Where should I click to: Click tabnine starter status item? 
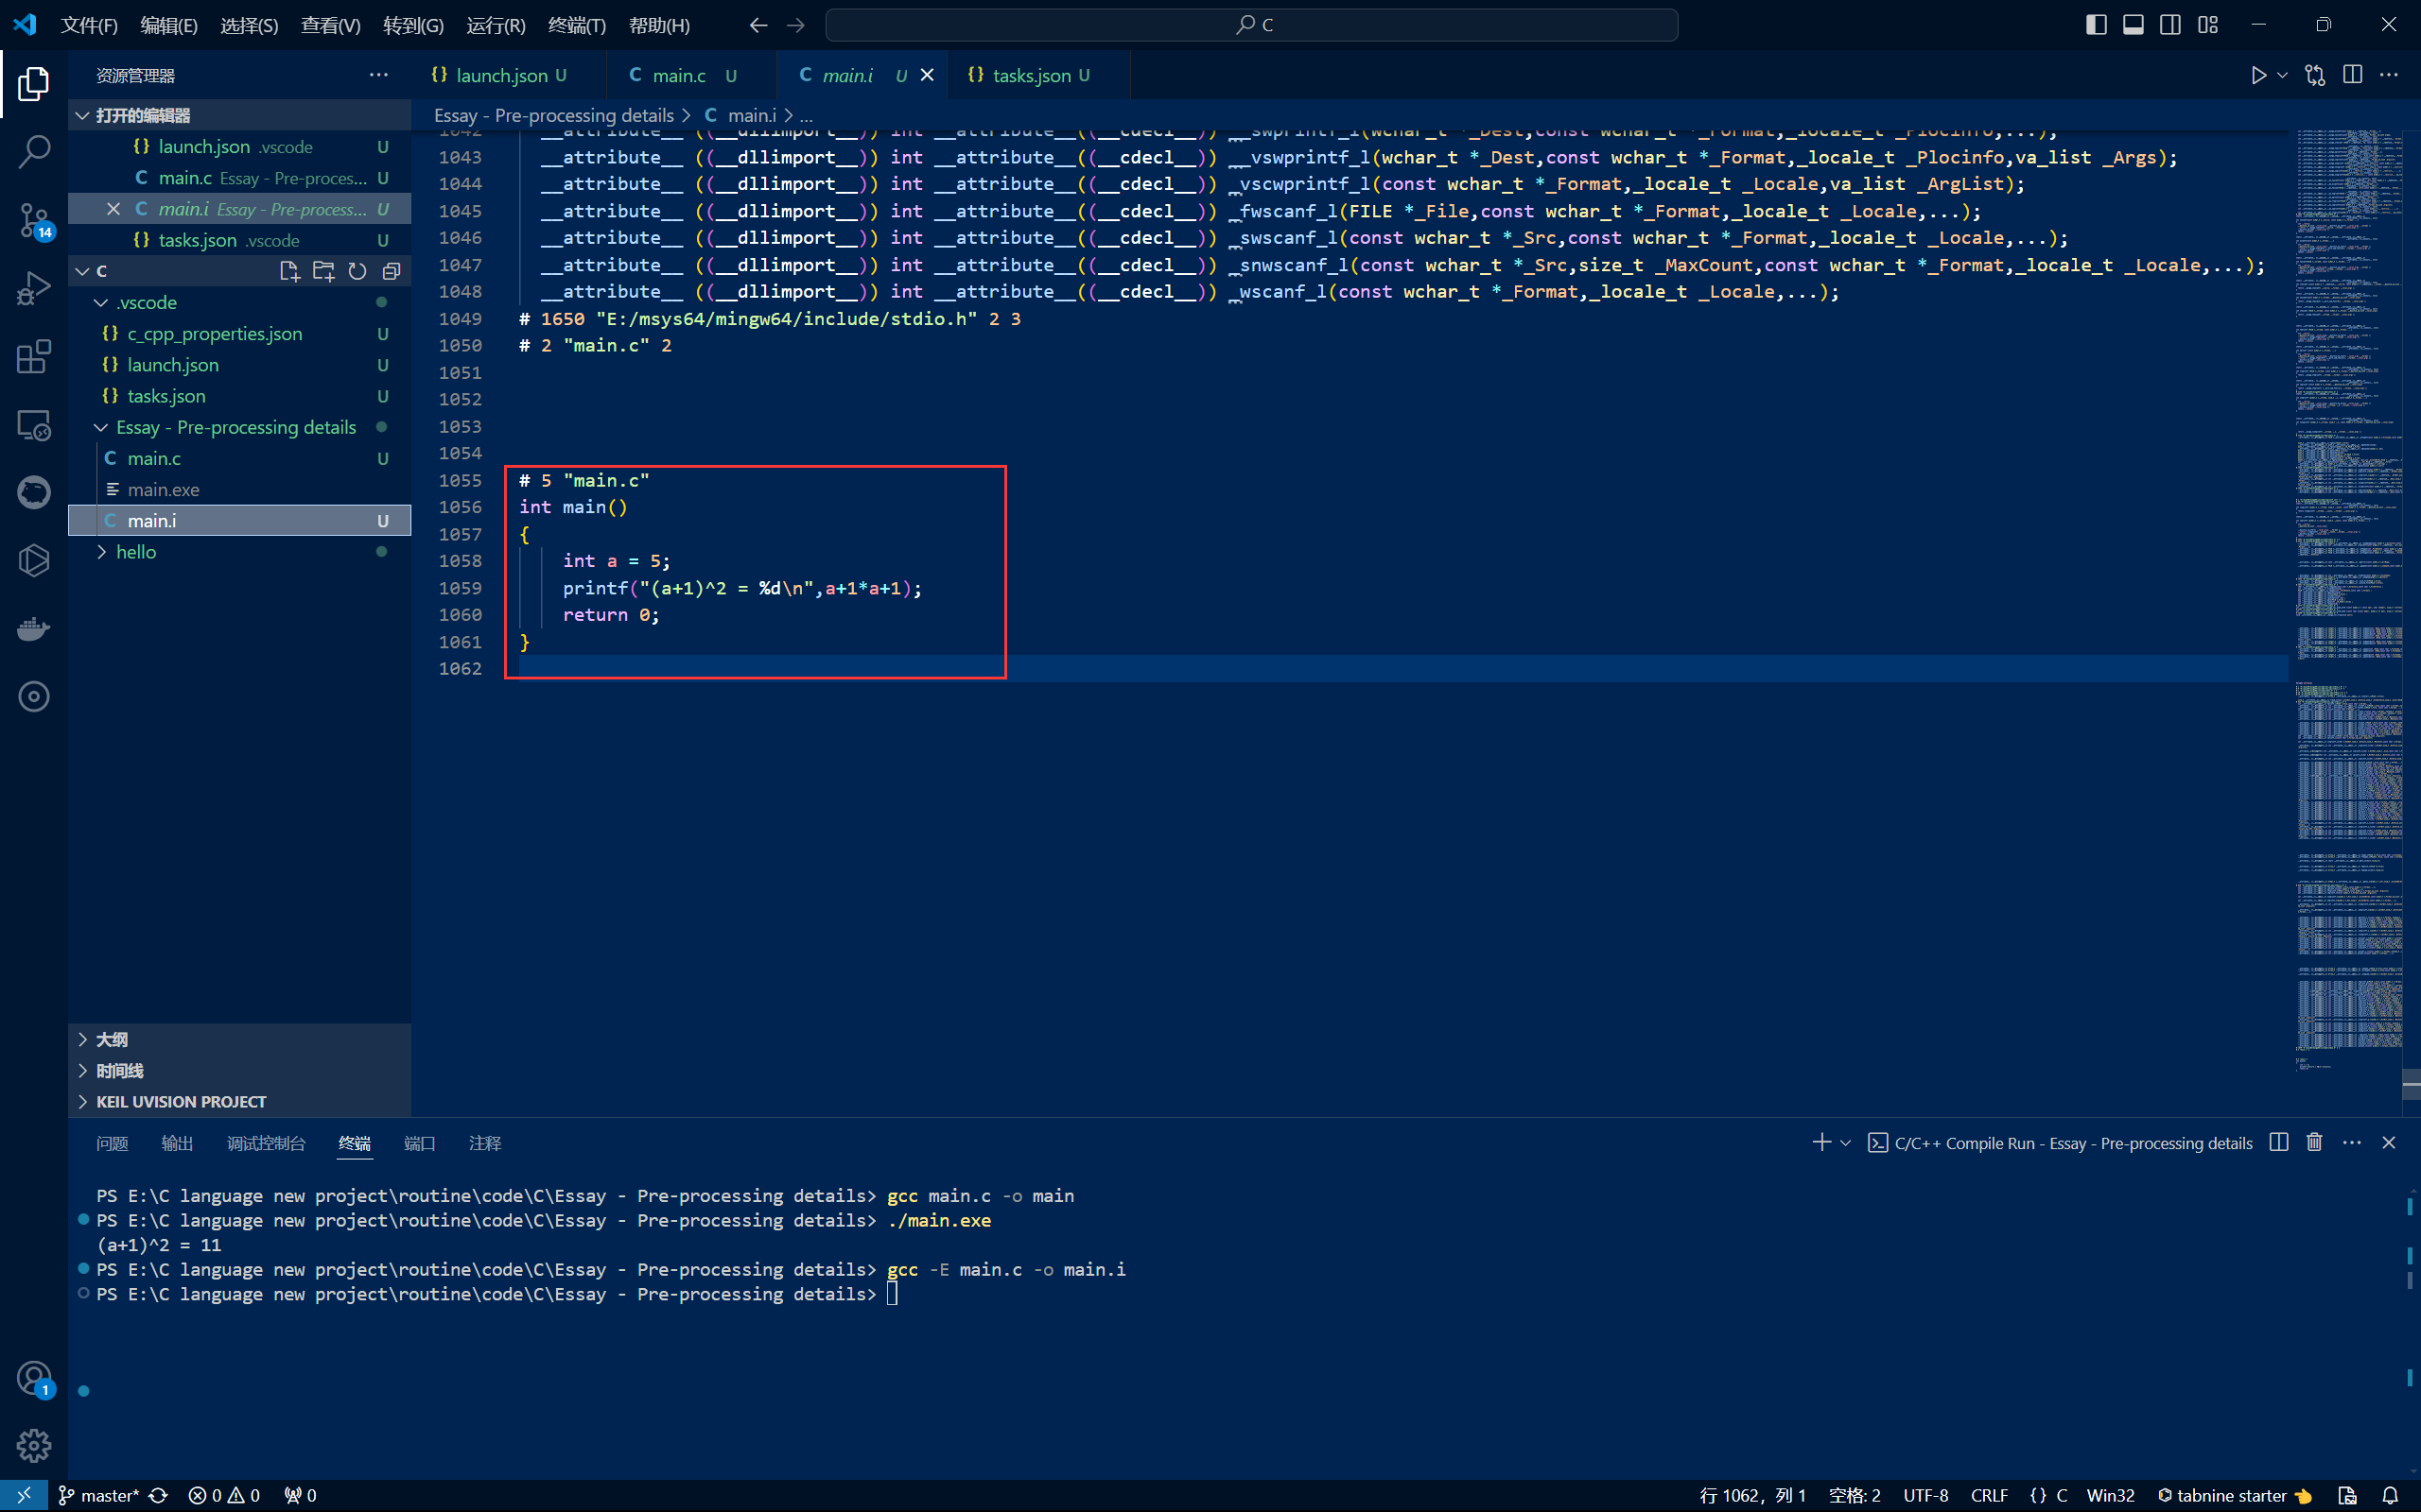point(2233,1495)
